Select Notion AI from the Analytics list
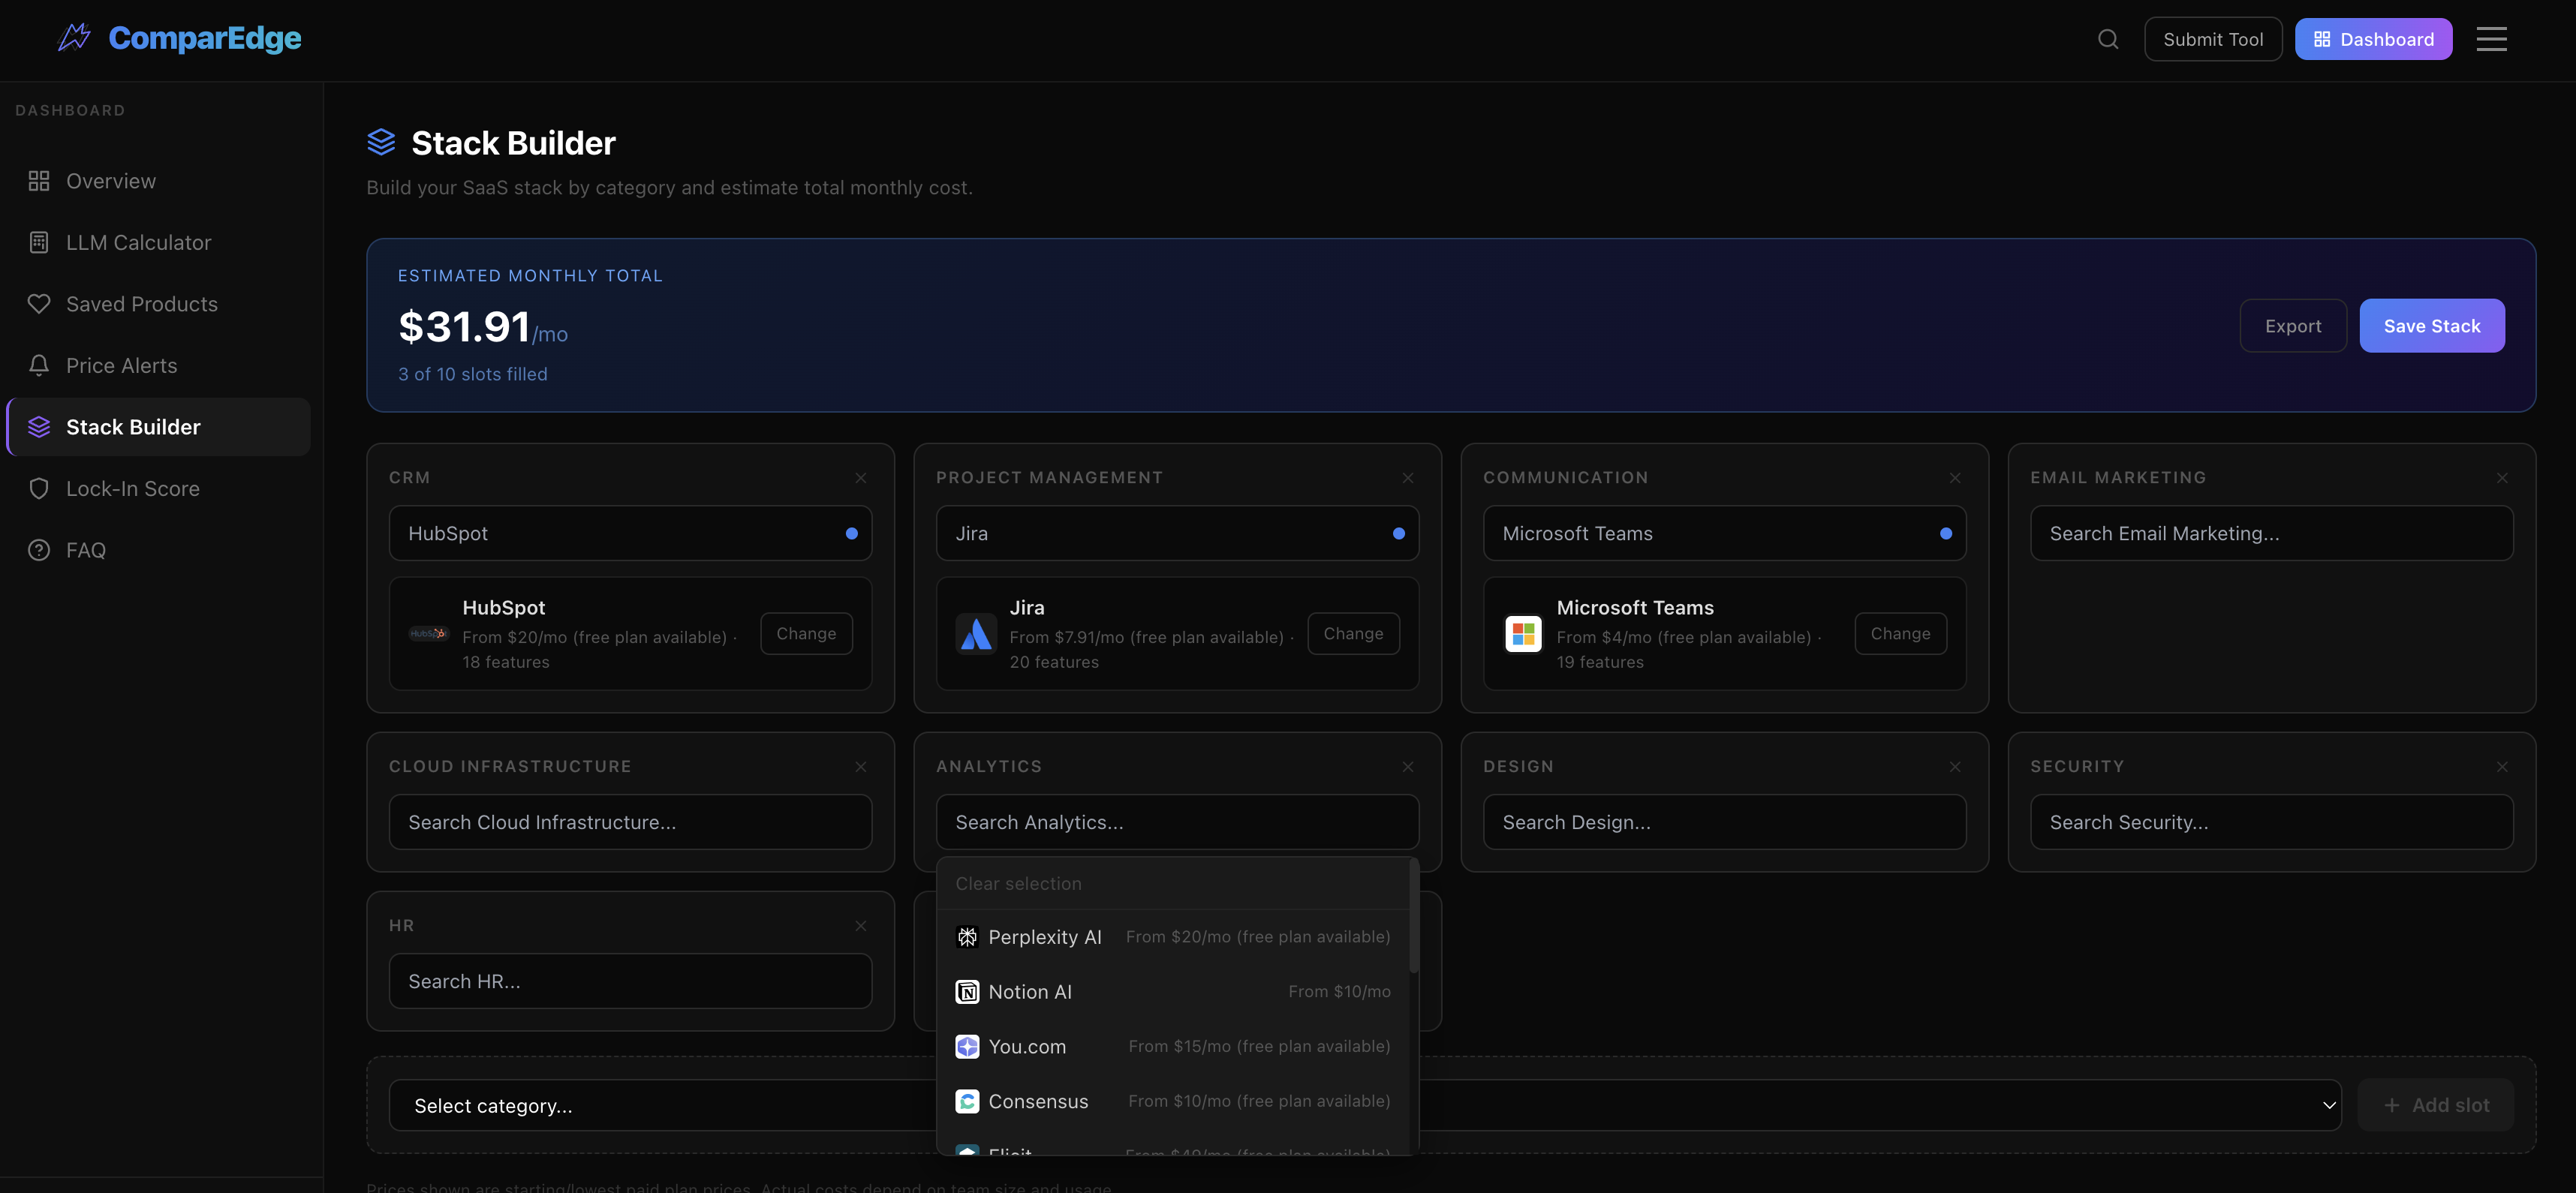The height and width of the screenshot is (1193, 2576). click(x=1031, y=991)
